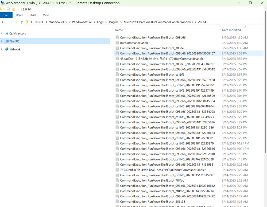267x207 pixels.
Task: Select file CommandExecution_RunPowerShellScript_ca1bf6_20250318152901686
Action: coord(167,127)
